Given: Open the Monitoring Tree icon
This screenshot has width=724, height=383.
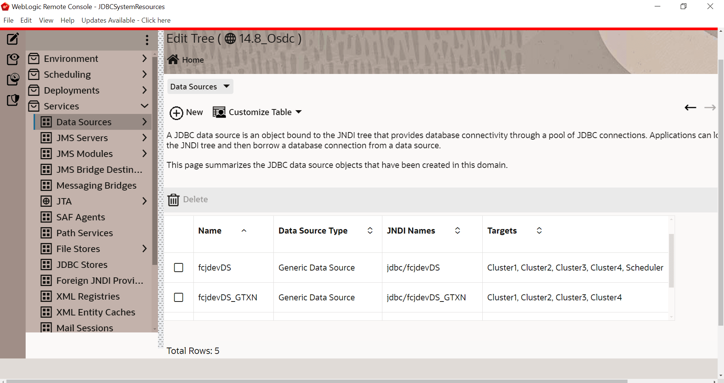Looking at the screenshot, I should point(13,79).
